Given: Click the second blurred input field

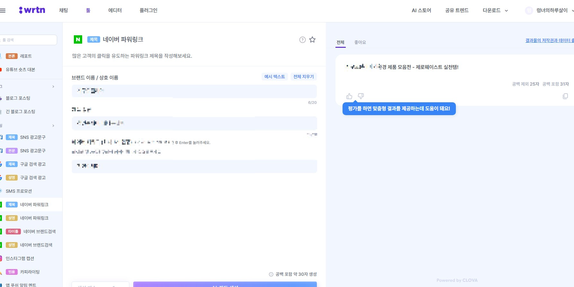Looking at the screenshot, I should pyautogui.click(x=194, y=123).
